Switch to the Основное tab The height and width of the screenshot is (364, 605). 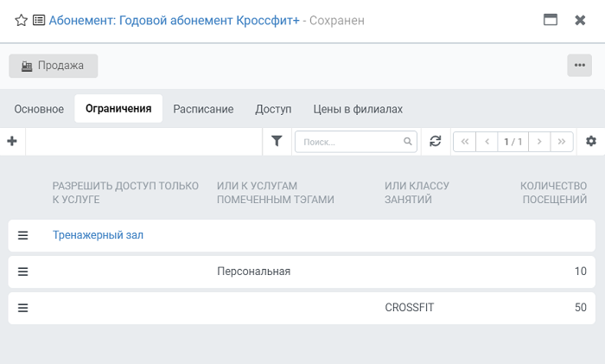click(39, 109)
